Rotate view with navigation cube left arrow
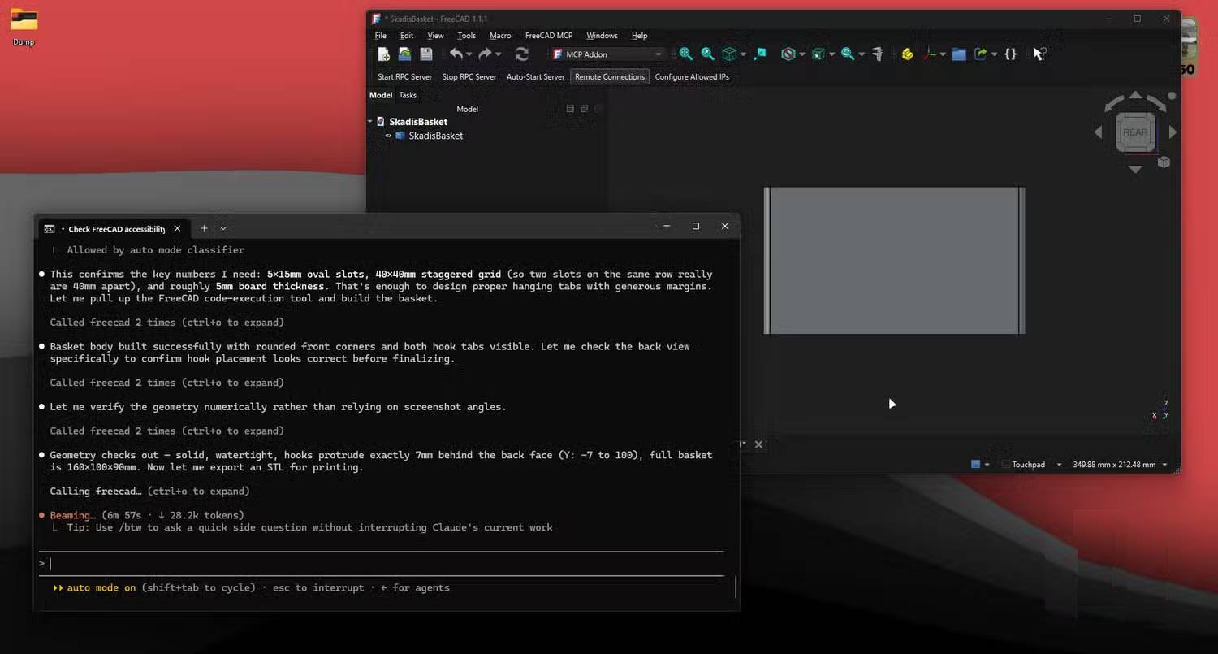The height and width of the screenshot is (654, 1218). [x=1099, y=132]
